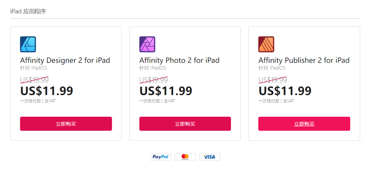
Task: Click Photo 2's crossed-out US$19.99 price
Action: tap(154, 80)
